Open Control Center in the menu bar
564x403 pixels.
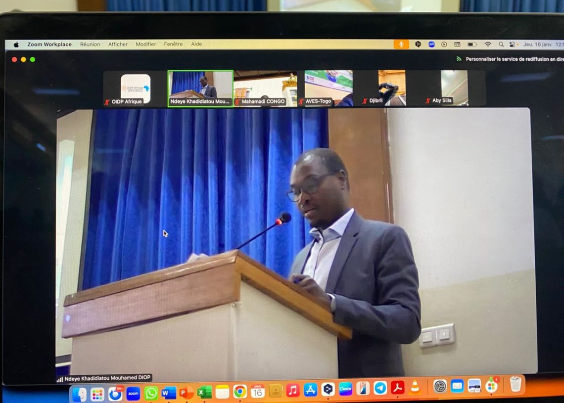512,45
